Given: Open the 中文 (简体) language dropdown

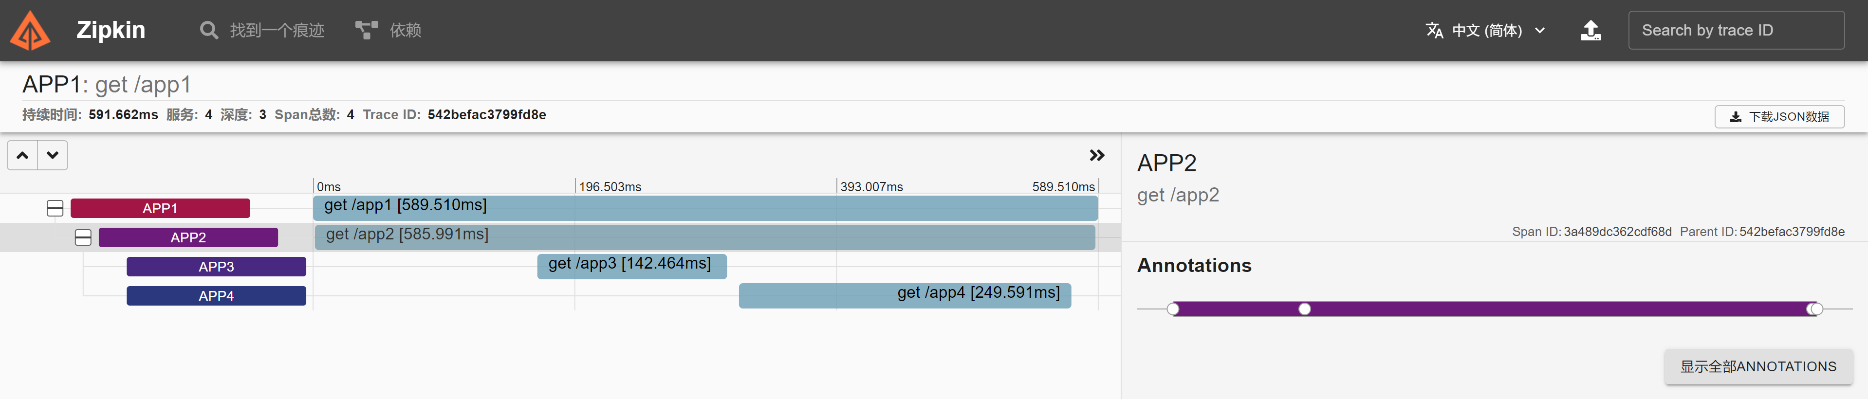Looking at the screenshot, I should tap(1486, 31).
